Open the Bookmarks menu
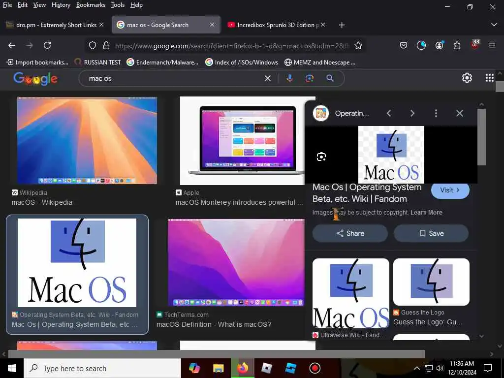The height and width of the screenshot is (378, 504). (x=91, y=5)
